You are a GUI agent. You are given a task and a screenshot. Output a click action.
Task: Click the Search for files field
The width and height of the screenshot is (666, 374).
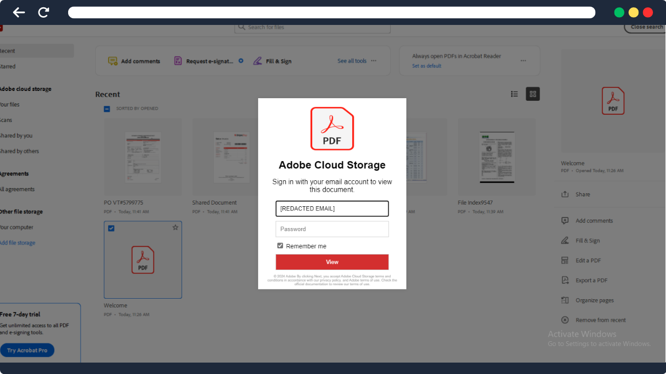[x=312, y=28]
